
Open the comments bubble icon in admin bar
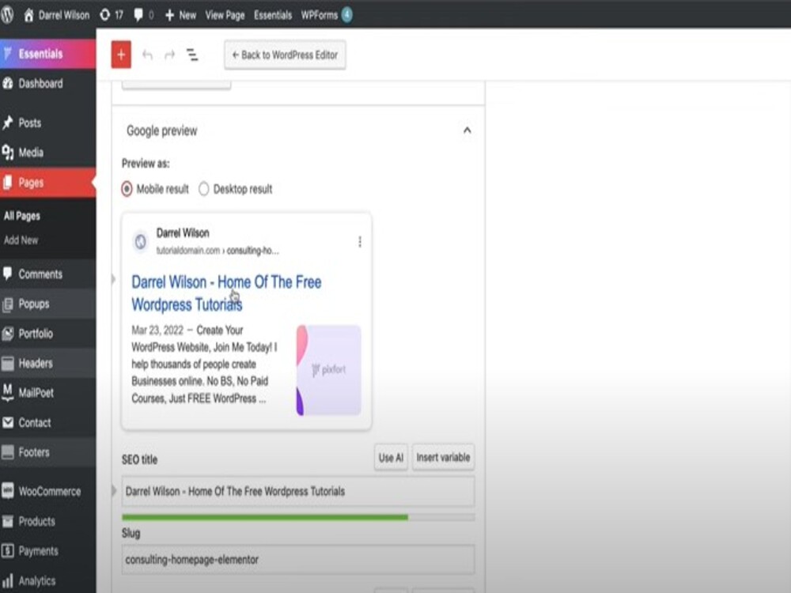coord(139,13)
